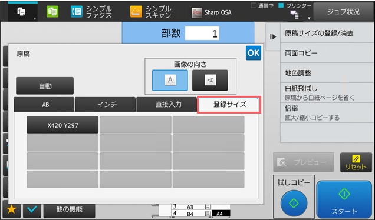Open 地色調整 adjustment
This screenshot has width=375, height=220.
click(327, 73)
